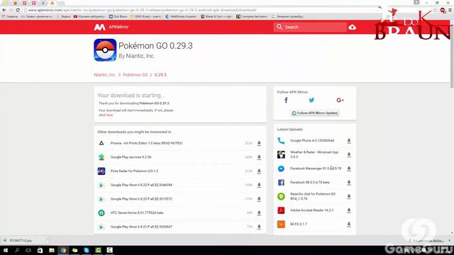The width and height of the screenshot is (454, 255).
Task: Download Poke Radar for Pokemon GO arrow icon
Action: point(259,171)
